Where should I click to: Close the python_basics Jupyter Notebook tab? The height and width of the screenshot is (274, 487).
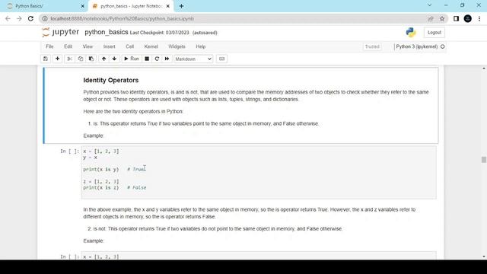(x=167, y=6)
